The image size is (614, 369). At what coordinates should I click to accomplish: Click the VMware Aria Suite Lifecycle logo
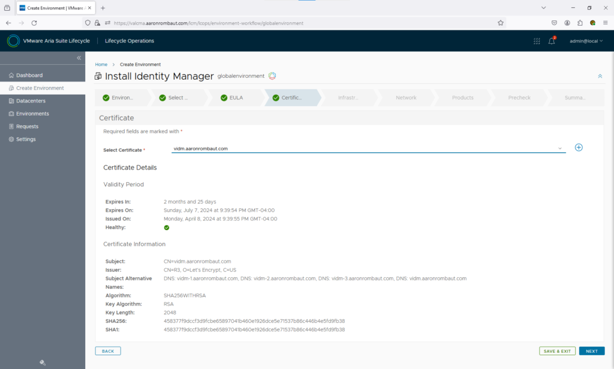[x=13, y=41]
